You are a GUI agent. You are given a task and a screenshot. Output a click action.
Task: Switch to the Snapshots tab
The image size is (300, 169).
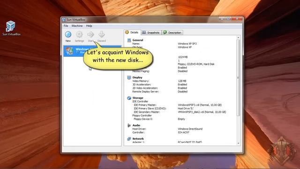[x=151, y=32]
